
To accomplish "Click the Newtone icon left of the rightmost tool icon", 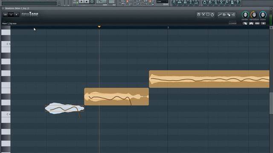I will (229, 15).
